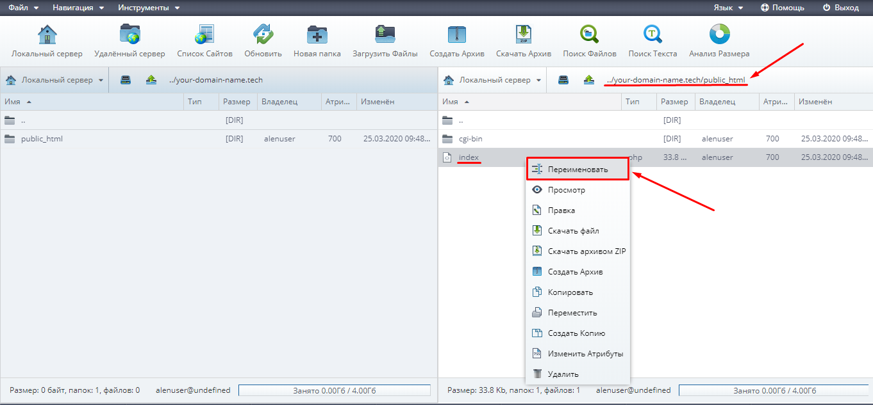This screenshot has width=873, height=405.
Task: Choose Правка in context menu
Action: 578,210
